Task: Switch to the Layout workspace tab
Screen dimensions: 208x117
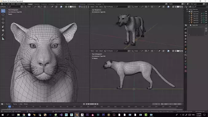Action: [30, 4]
